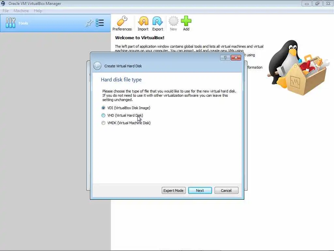Select VHD (Virtual Hard Disk) option
334x251 pixels.
tap(122, 115)
